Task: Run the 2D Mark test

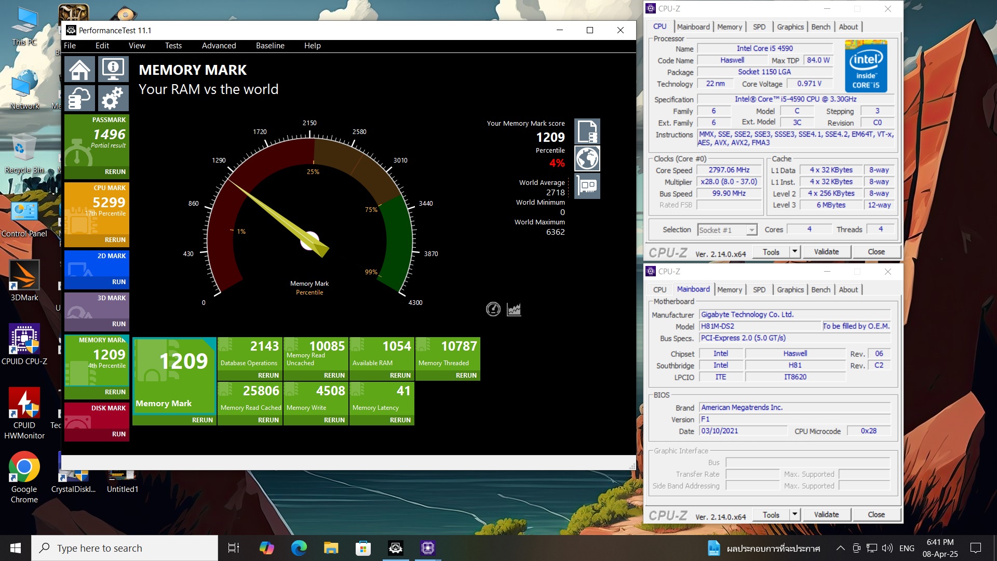Action: point(119,282)
